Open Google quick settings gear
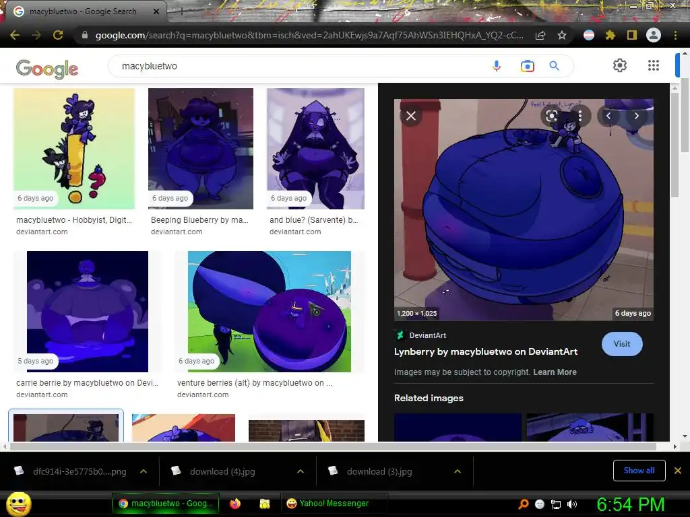Screen dimensions: 690x517 620,65
